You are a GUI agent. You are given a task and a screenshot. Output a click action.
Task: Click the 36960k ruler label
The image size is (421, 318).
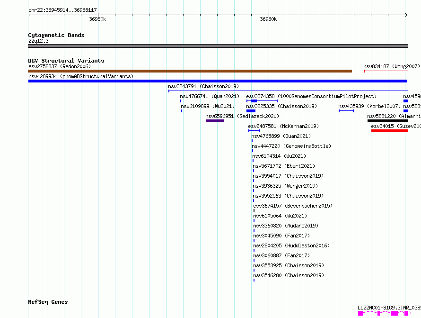[268, 19]
